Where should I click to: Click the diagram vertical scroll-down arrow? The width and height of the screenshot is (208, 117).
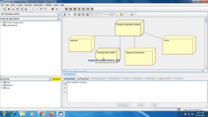pos(206,68)
